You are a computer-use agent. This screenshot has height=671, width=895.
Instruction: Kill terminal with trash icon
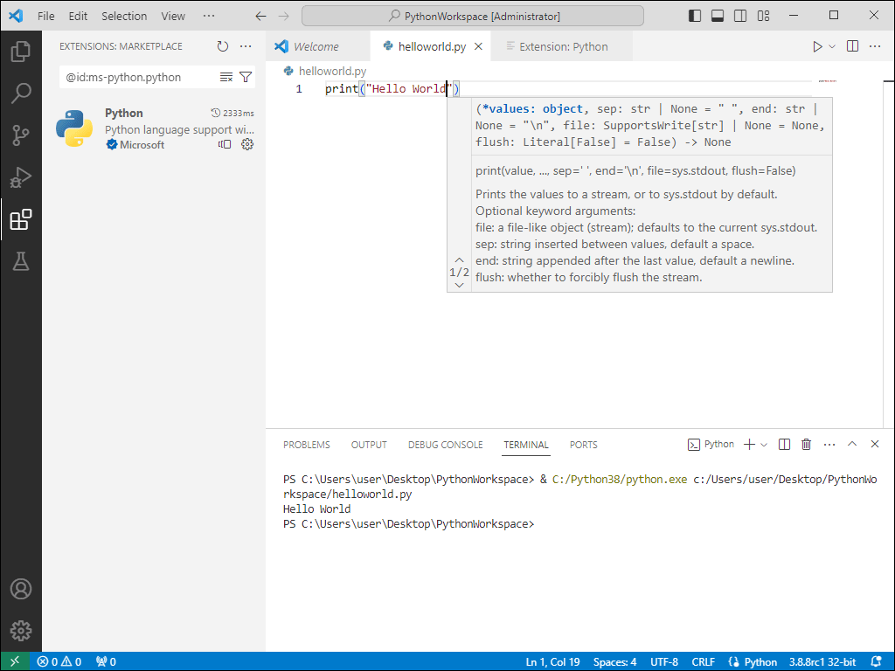click(x=806, y=445)
